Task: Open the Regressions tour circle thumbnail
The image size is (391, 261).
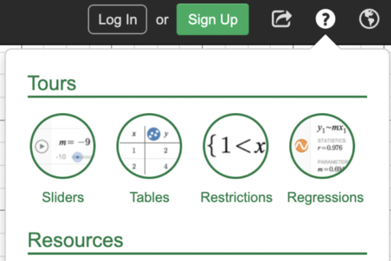Action: point(323,146)
